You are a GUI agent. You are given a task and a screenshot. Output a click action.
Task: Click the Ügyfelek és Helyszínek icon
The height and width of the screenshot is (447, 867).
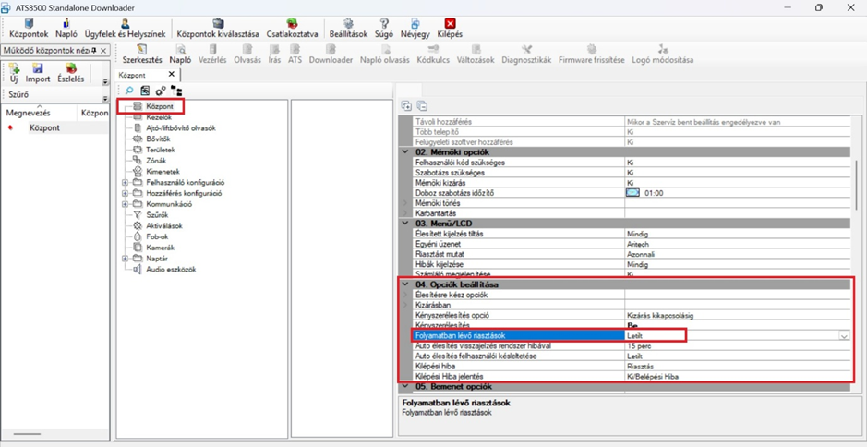125,23
